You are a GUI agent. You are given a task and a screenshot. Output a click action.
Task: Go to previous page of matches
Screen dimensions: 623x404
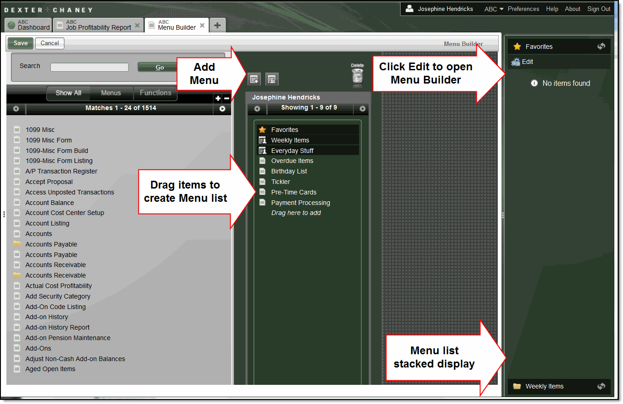click(16, 109)
